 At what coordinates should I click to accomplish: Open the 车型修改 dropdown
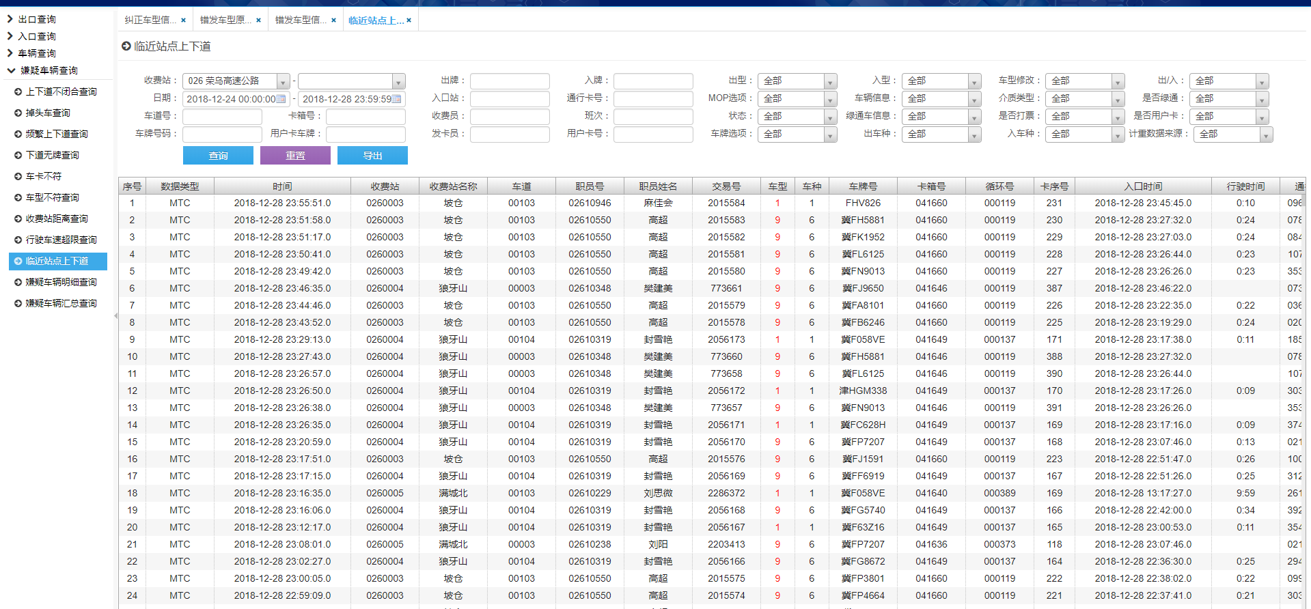(1118, 81)
